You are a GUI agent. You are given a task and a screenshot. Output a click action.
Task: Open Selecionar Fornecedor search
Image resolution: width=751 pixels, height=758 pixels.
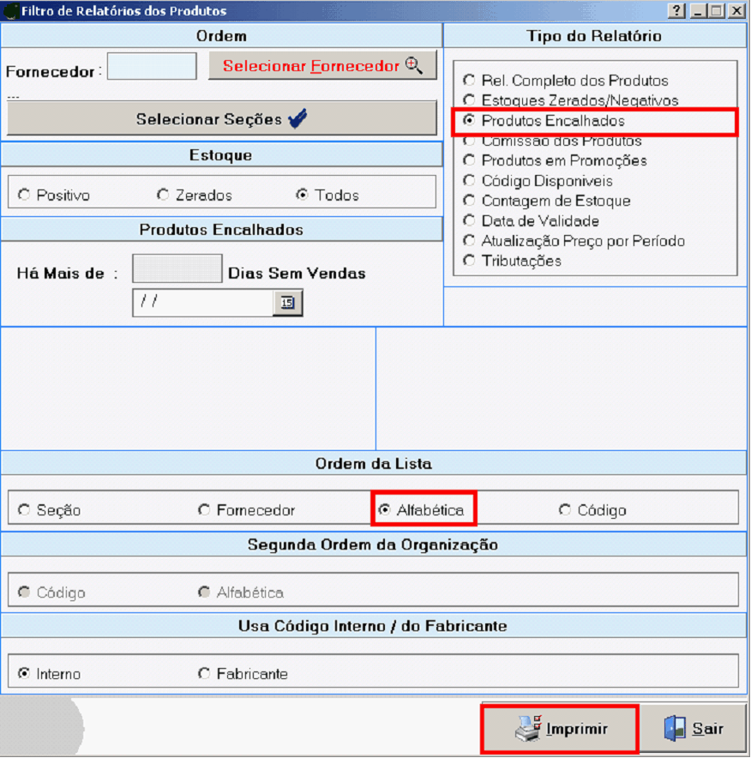[322, 66]
